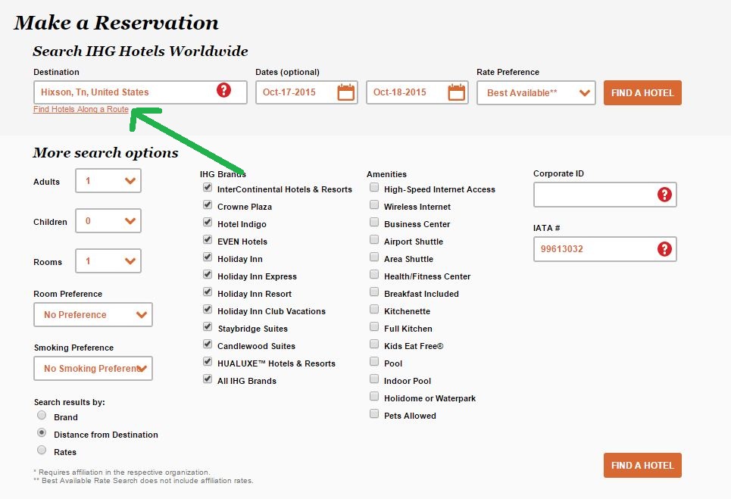Open the Children count dropdown
The image size is (731, 499).
[108, 221]
